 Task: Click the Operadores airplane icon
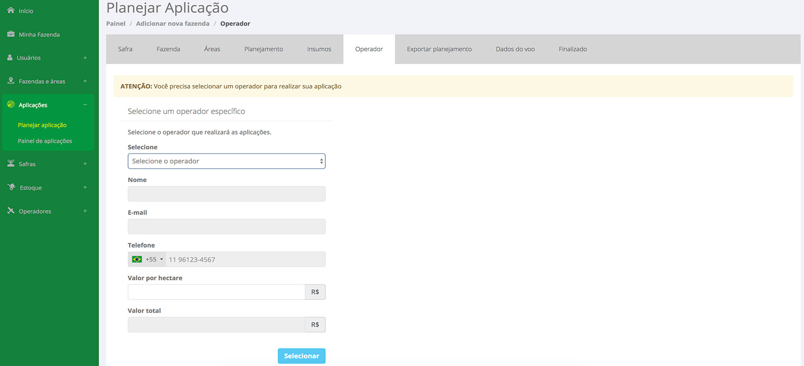point(10,211)
